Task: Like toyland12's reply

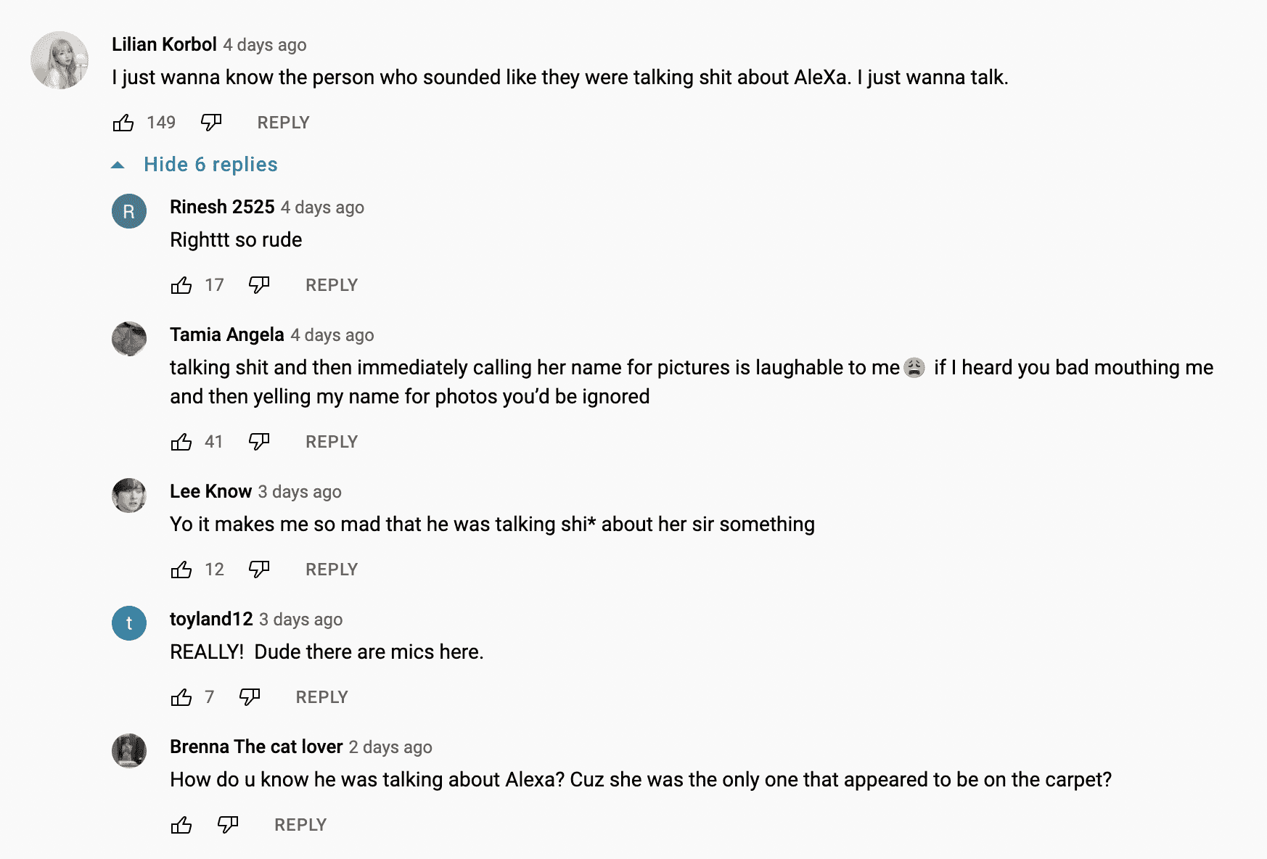Action: (181, 697)
